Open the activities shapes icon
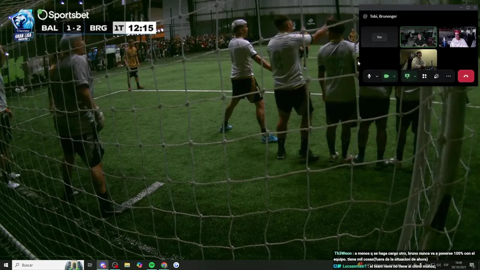480x270 pixels. click(424, 76)
